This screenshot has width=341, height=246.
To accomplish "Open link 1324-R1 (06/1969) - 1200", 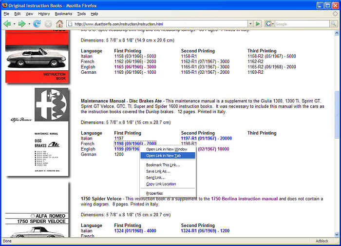I will [x=205, y=231].
